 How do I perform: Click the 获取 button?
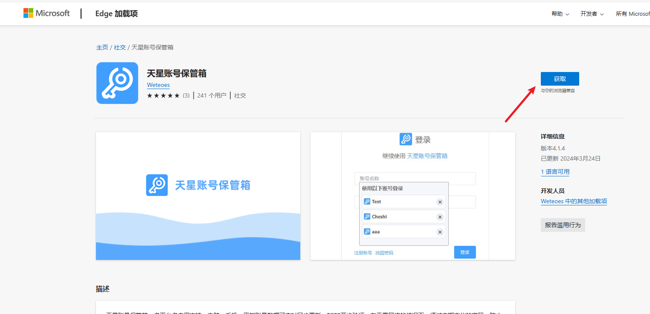click(560, 79)
